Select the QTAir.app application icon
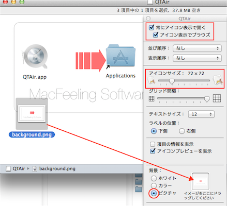Screen dimensions: 227x206 (35, 57)
